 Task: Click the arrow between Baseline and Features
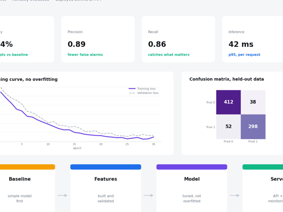pos(63,195)
